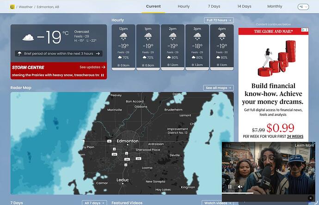Select the 14 Days tab

pyautogui.click(x=244, y=6)
